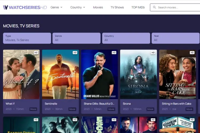Screen dimensions: 200x133
Task: Open Sitting in Bars with Cake title
Action: [177, 104]
